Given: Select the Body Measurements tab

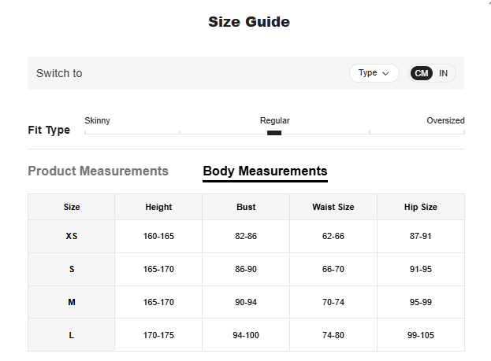Looking at the screenshot, I should pos(265,171).
